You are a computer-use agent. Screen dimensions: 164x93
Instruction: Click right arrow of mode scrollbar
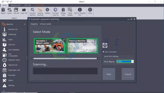pos(99,59)
